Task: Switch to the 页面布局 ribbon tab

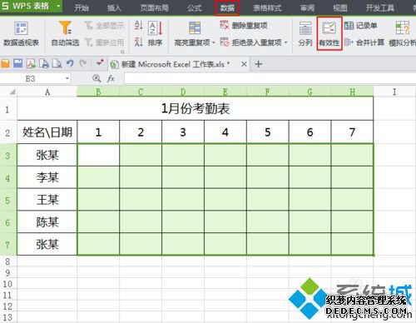Action: pos(155,7)
